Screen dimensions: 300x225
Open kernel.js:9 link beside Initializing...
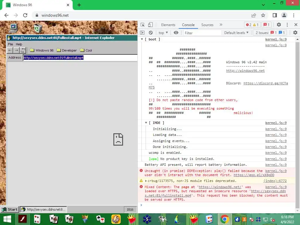click(276, 129)
